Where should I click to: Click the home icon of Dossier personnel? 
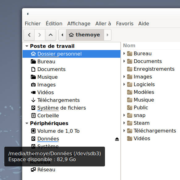tap(33, 54)
